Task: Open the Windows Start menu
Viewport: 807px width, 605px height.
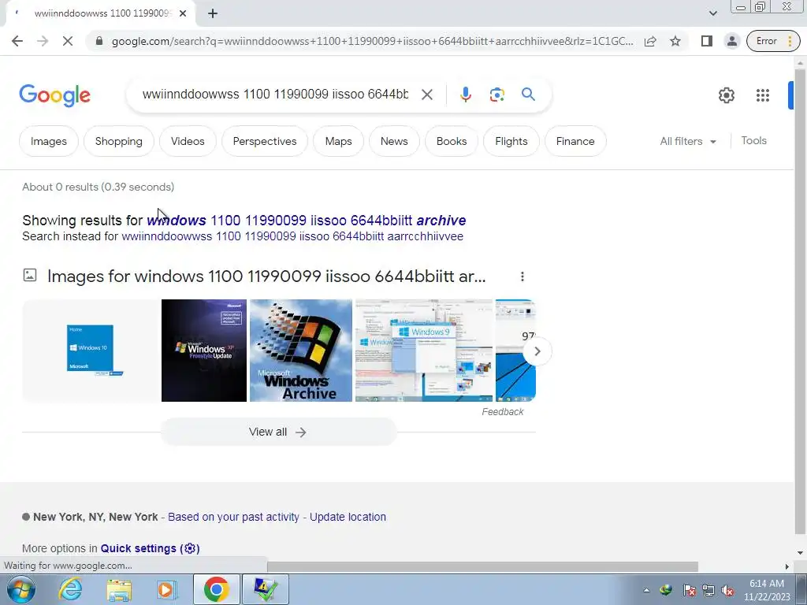Action: [x=20, y=589]
